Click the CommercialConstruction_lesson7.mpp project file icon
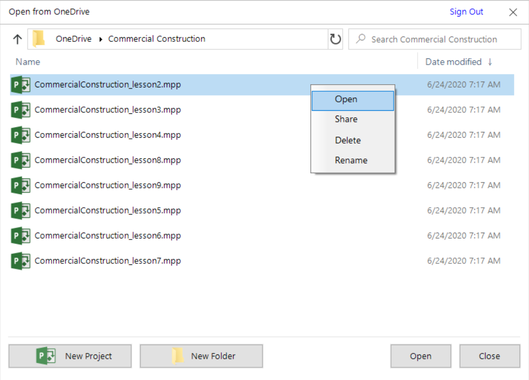529x380 pixels. point(21,261)
